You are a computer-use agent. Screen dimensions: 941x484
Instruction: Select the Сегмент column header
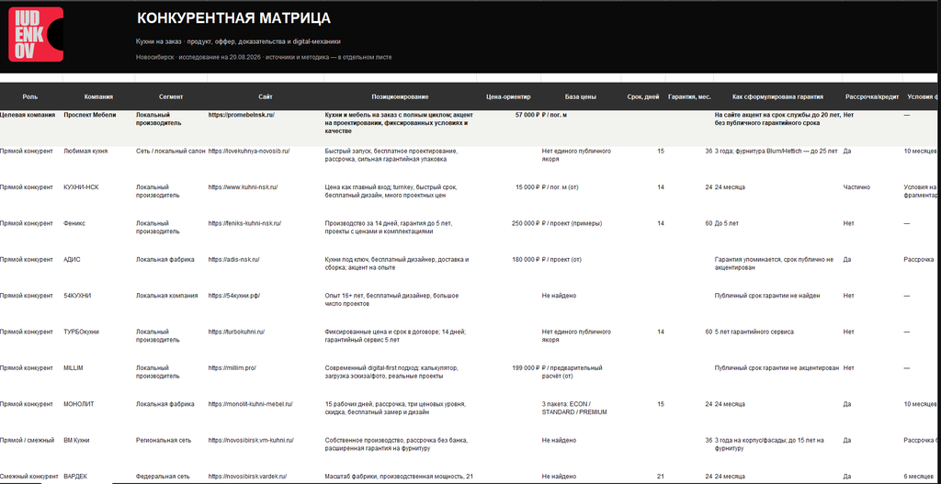pos(171,96)
